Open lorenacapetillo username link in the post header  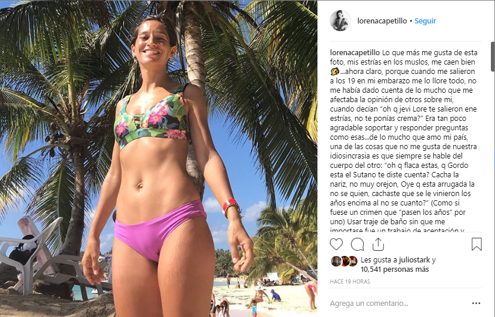[382, 21]
